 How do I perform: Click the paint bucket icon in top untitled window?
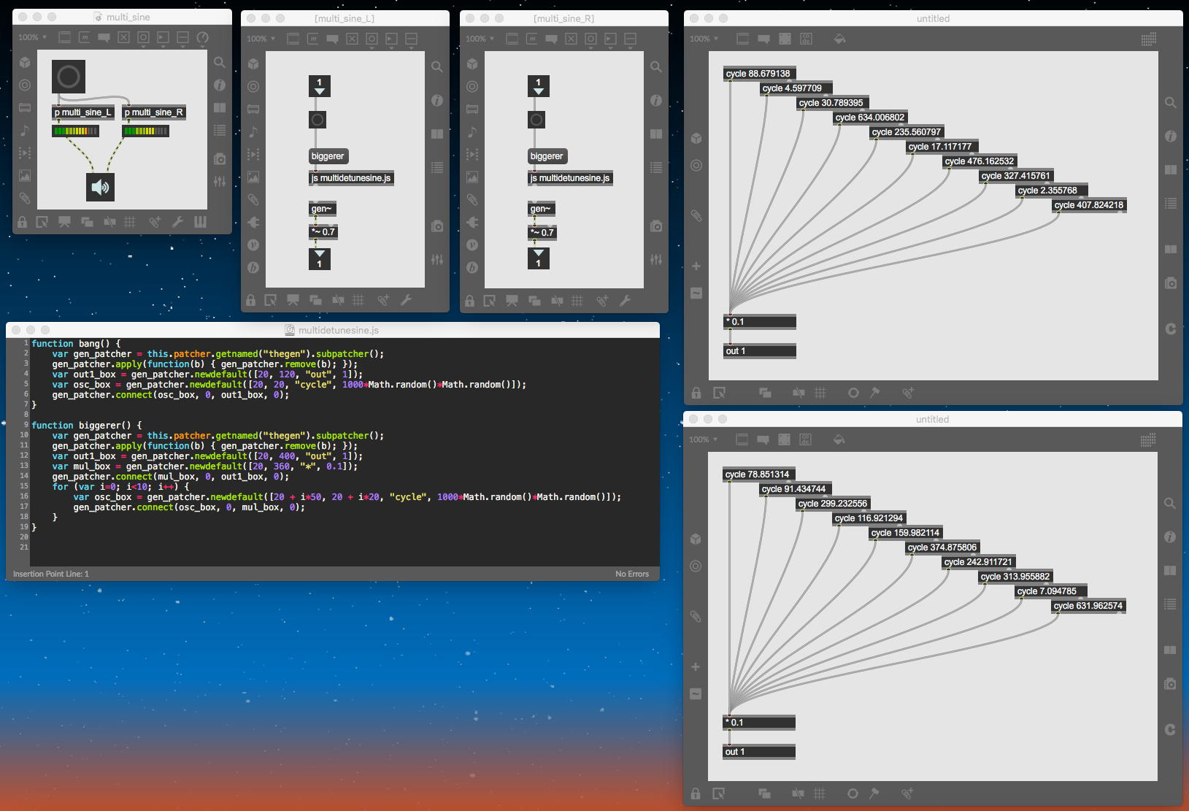coord(839,39)
